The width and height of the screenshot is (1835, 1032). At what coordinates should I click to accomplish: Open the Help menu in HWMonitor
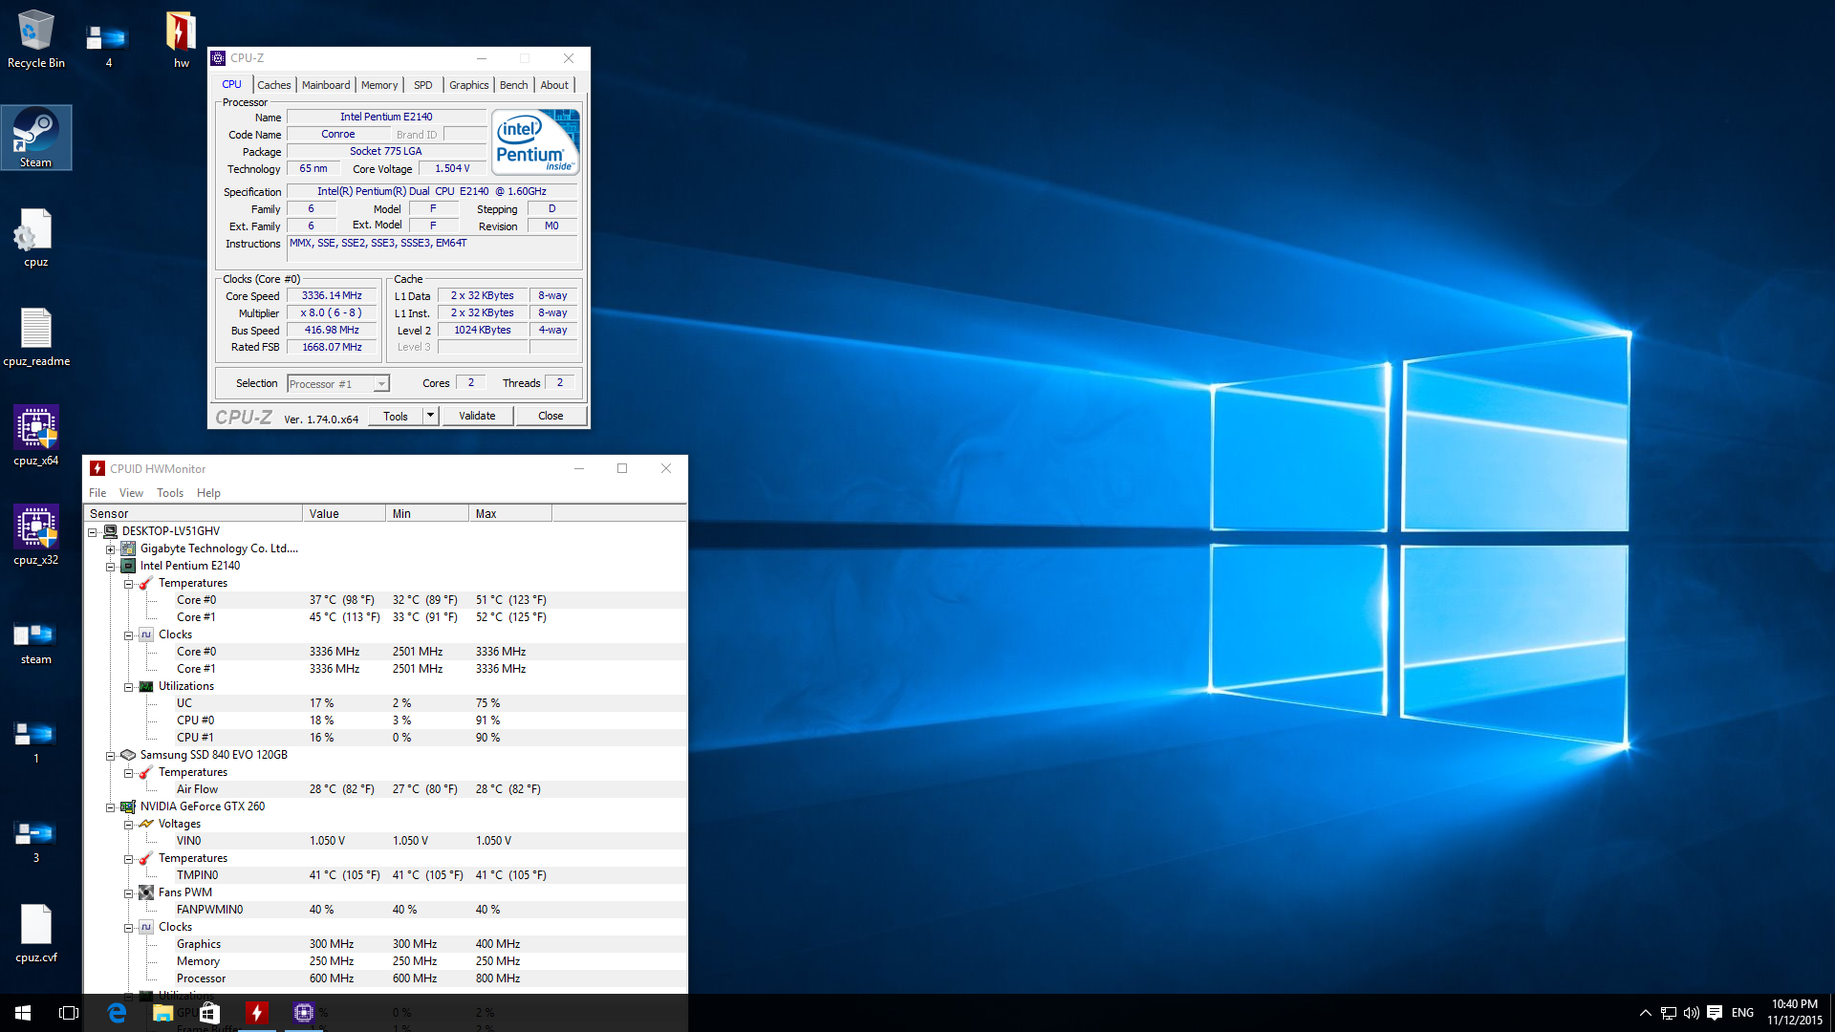[208, 493]
